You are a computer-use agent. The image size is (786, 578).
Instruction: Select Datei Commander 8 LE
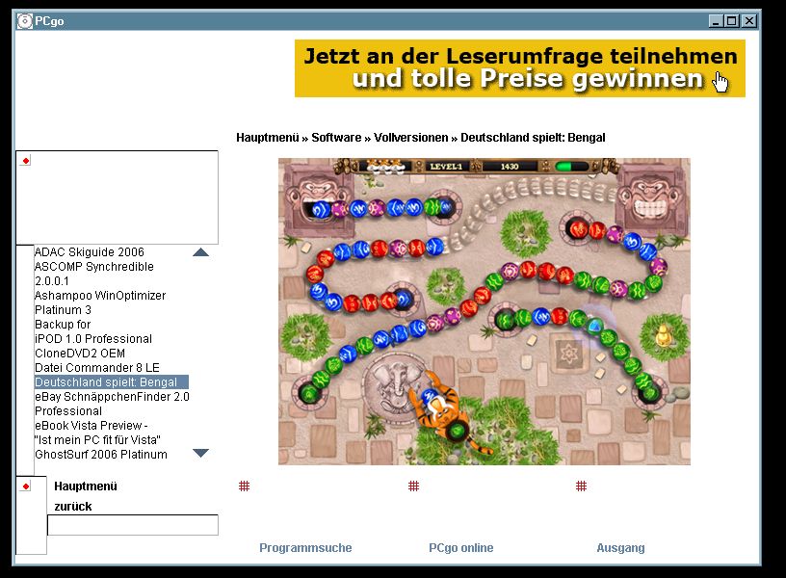[96, 368]
